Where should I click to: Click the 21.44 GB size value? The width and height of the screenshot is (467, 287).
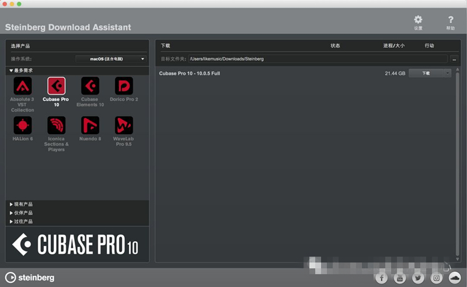(x=395, y=73)
